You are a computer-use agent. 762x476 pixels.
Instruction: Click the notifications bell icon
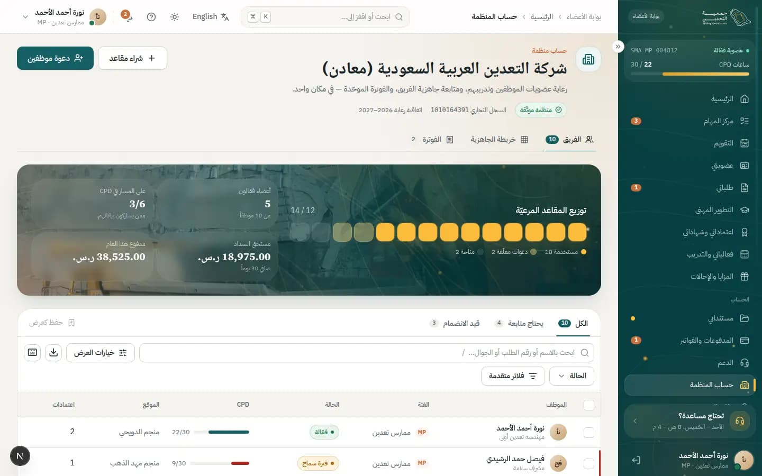(127, 17)
